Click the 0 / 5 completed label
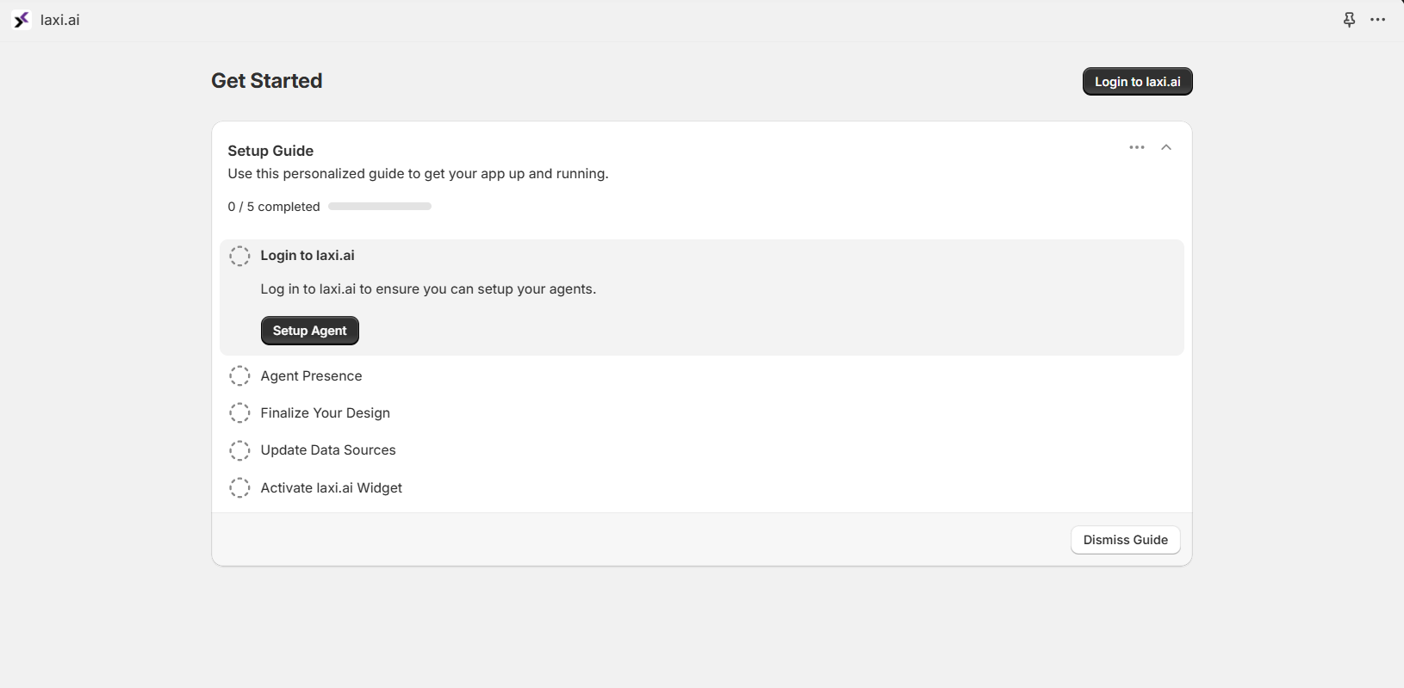1404x688 pixels. pyautogui.click(x=273, y=207)
